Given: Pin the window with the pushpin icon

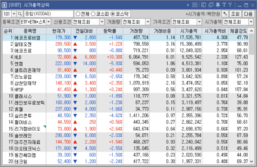Looking at the screenshot, I should pos(218,5).
